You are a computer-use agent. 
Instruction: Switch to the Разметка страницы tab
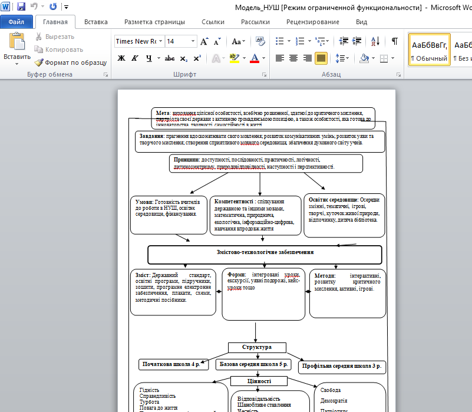tap(154, 22)
